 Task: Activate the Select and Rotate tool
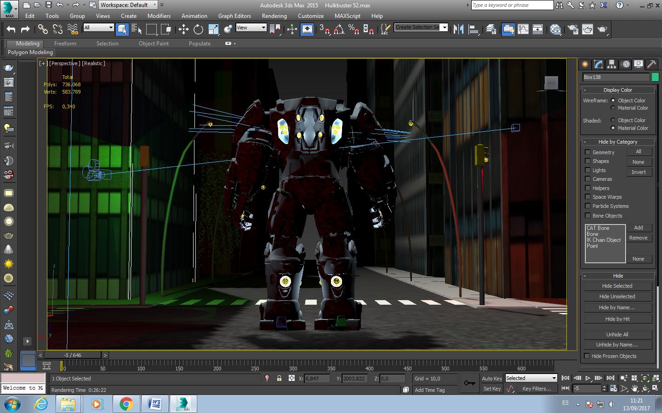tap(198, 30)
